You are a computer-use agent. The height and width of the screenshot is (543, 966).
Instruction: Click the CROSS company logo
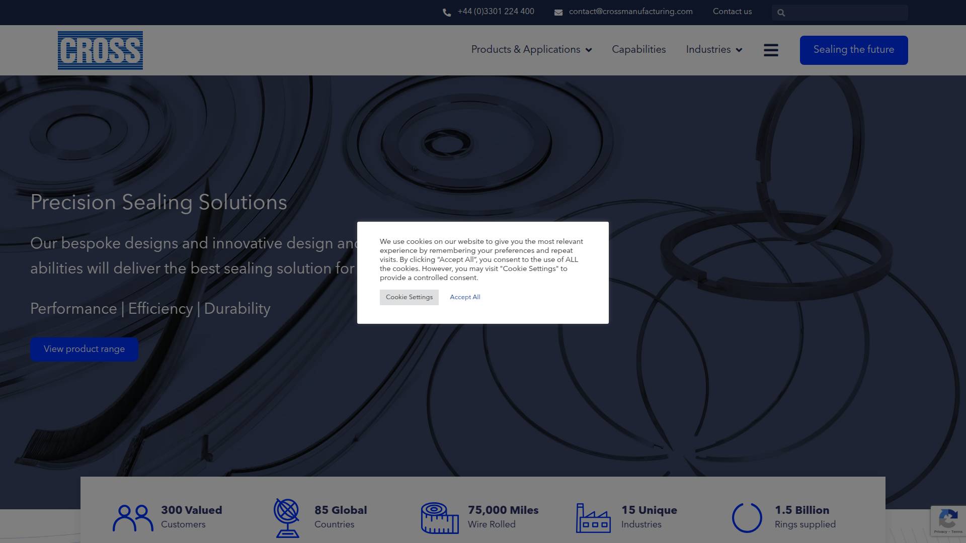point(100,50)
